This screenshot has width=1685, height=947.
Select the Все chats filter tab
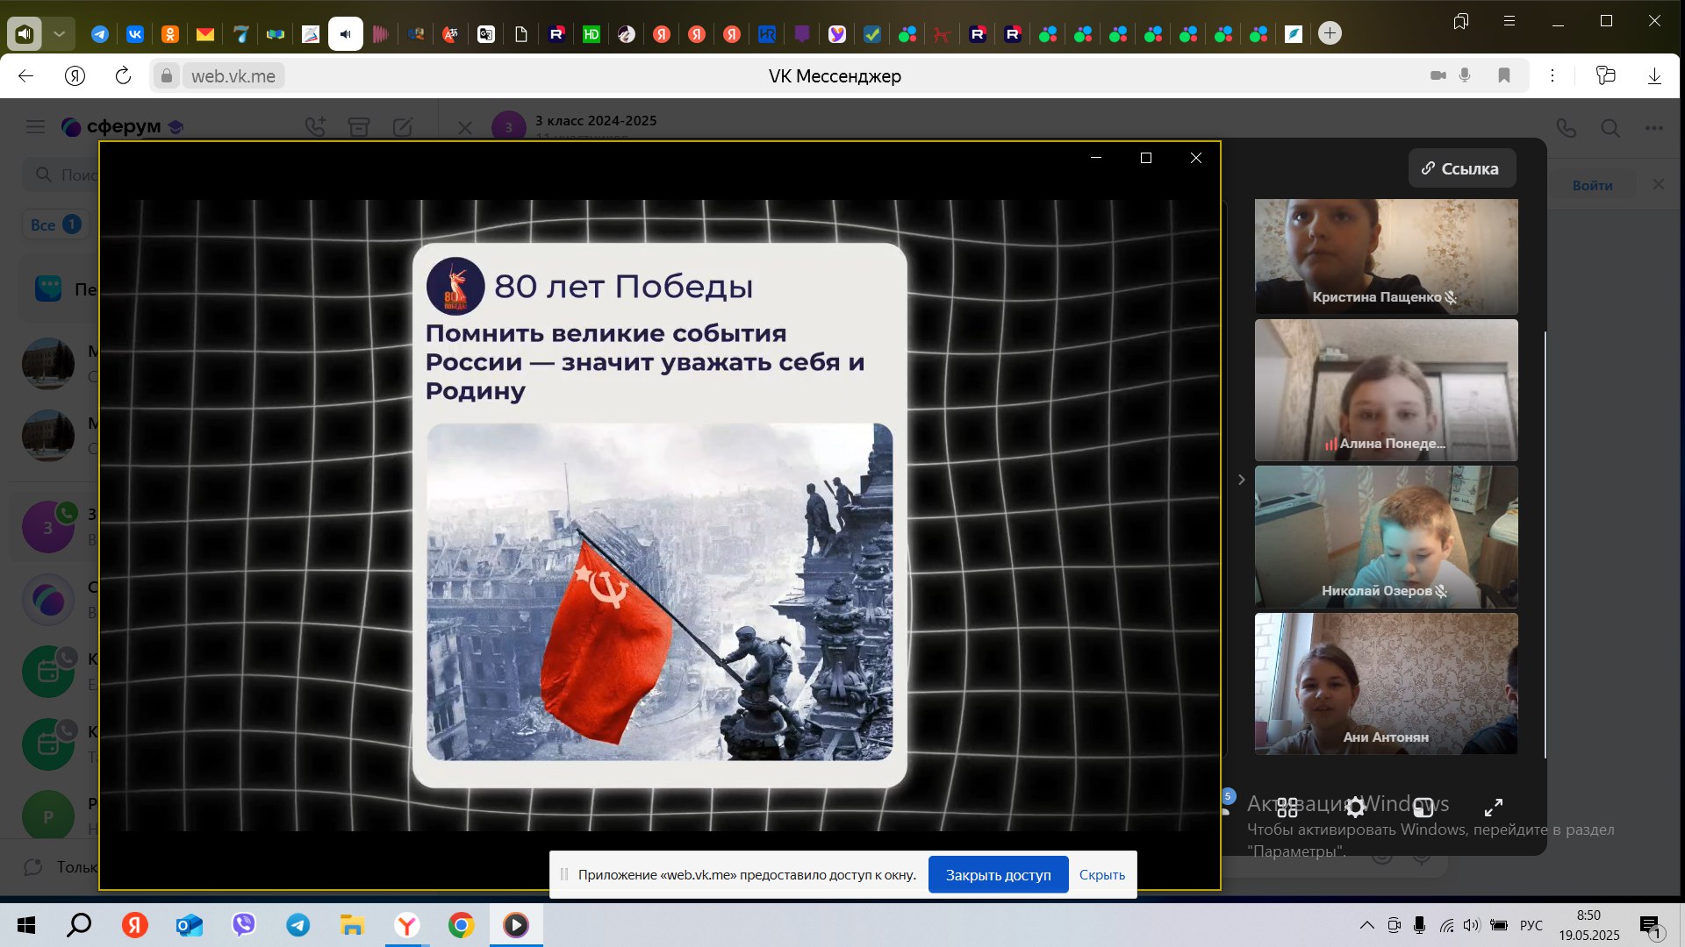point(55,224)
